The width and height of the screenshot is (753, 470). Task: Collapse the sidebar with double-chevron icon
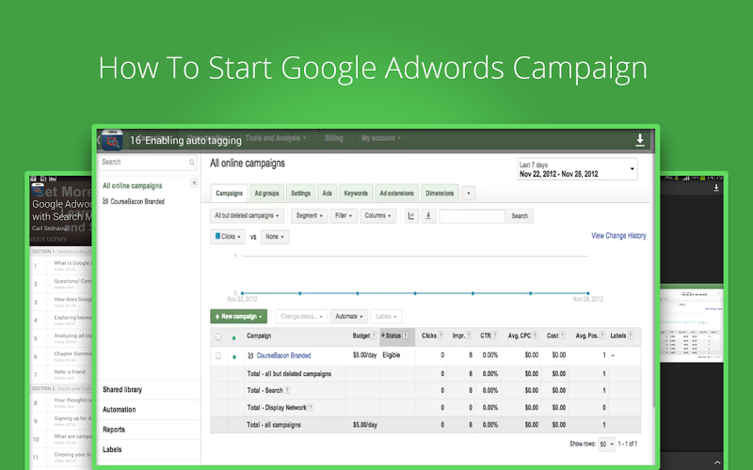tap(194, 182)
